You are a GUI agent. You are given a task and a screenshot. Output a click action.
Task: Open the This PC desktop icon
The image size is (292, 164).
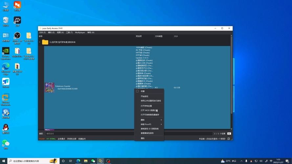[x=6, y=6]
